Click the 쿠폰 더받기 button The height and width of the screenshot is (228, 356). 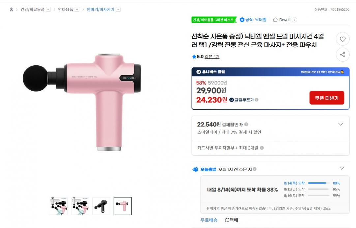[327, 98]
